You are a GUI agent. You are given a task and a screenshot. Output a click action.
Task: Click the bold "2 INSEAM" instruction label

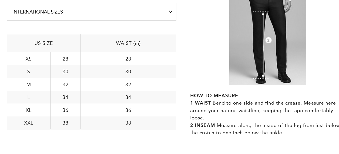203,125
